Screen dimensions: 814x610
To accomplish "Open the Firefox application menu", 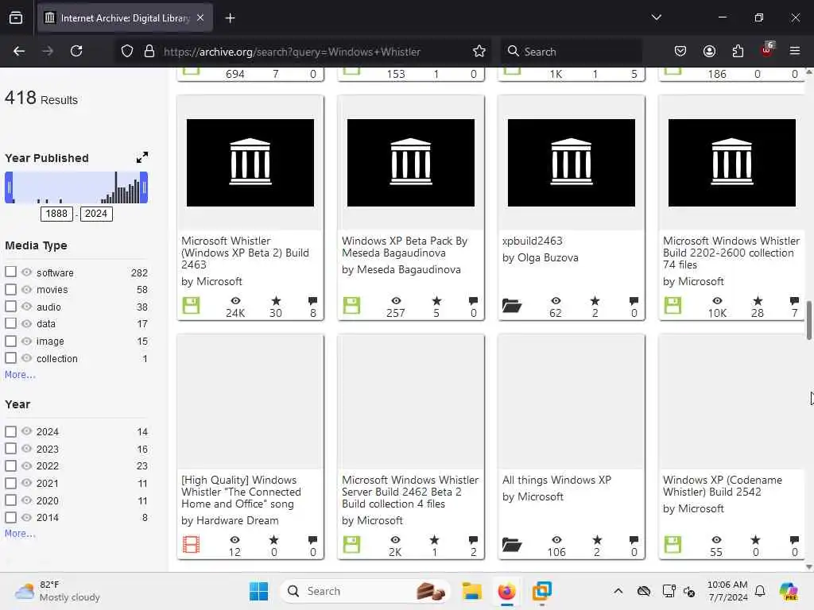I will (794, 52).
